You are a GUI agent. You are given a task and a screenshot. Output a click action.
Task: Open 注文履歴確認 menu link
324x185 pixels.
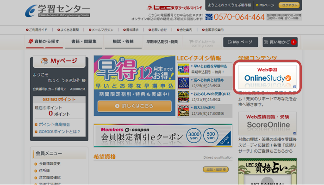50,178
